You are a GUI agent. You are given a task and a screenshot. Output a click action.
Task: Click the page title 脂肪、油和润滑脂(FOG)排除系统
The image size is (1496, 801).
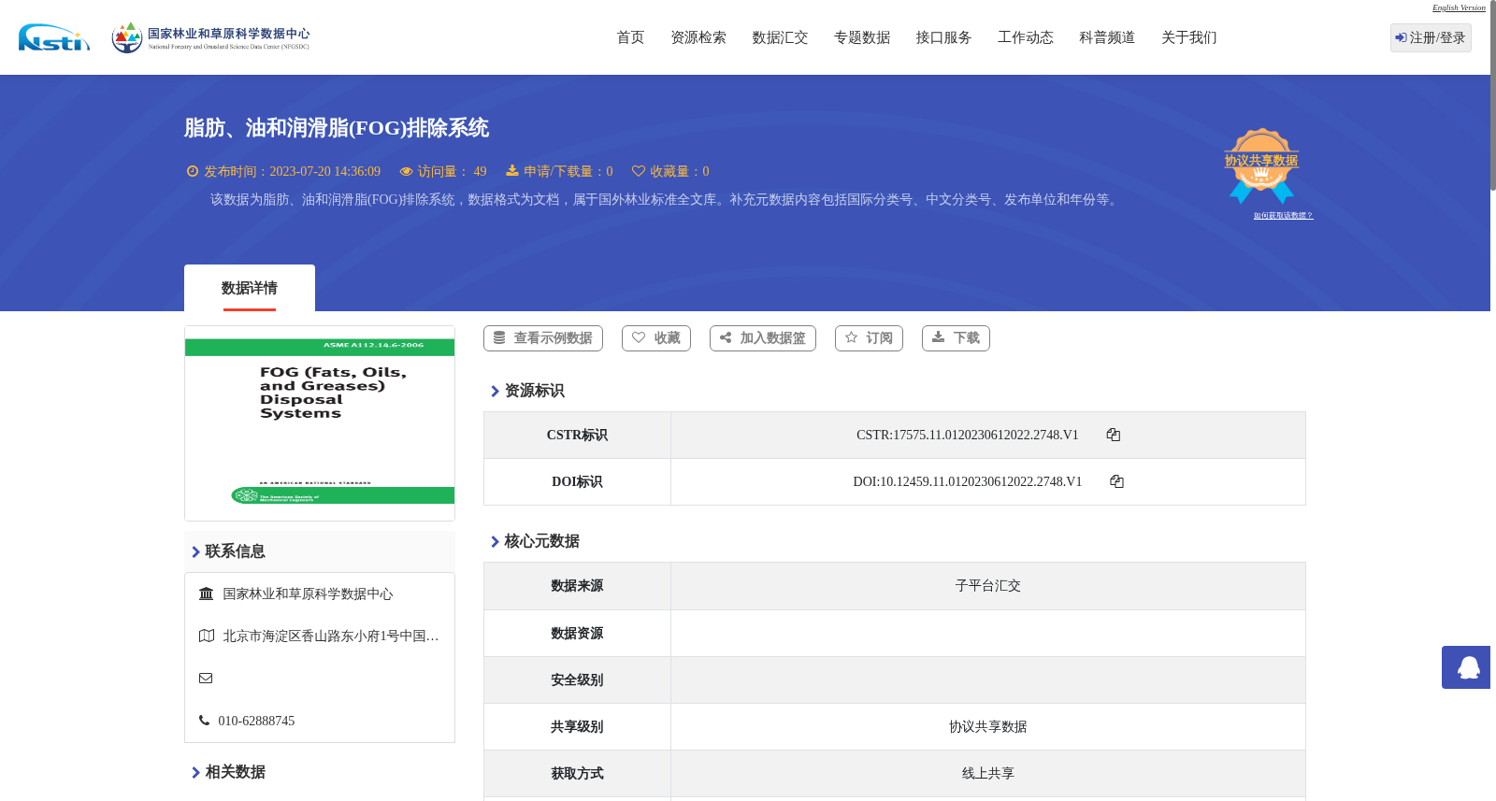[337, 128]
